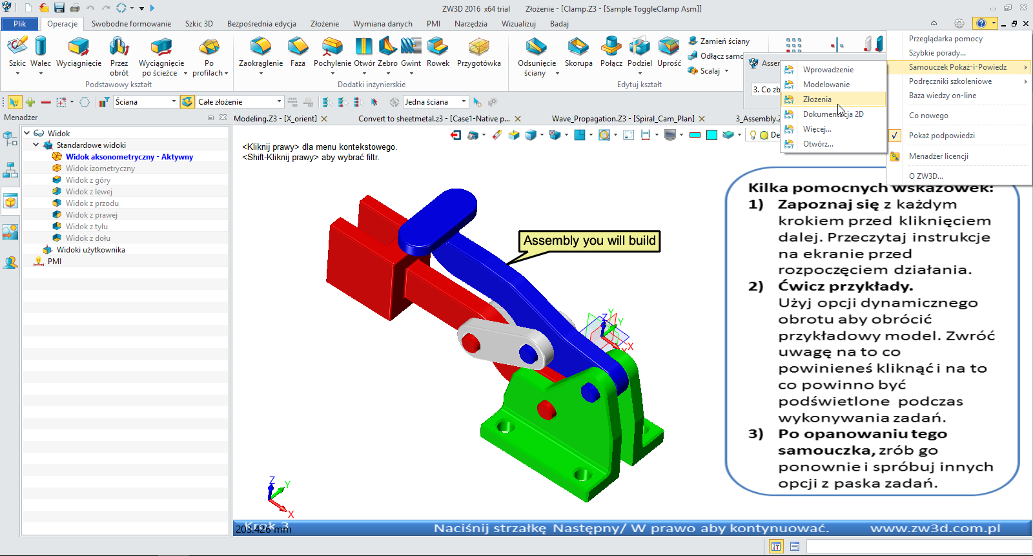Close the Convert to sheetmetal.z3 tab
Image resolution: width=1033 pixels, height=556 pixels.
(x=518, y=119)
